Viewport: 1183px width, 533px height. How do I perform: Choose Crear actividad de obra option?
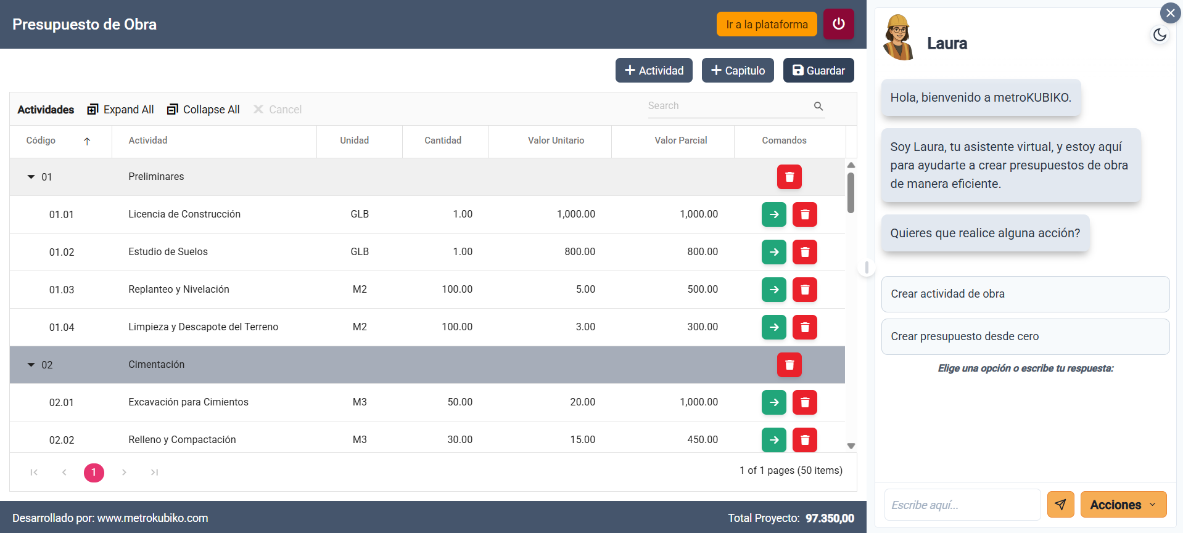tap(1024, 294)
